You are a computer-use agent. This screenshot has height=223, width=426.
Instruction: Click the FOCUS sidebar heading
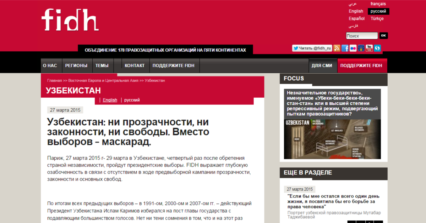tap(294, 79)
